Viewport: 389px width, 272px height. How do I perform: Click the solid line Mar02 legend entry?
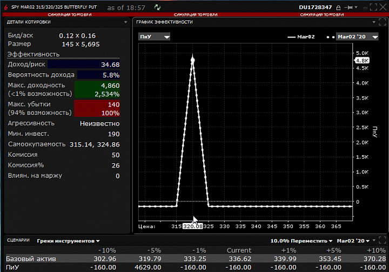(x=301, y=37)
